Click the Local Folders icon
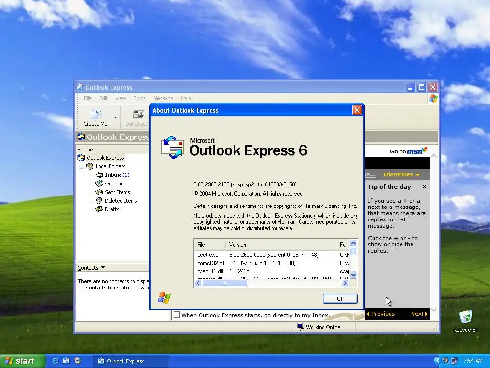The width and height of the screenshot is (490, 368). pyautogui.click(x=90, y=166)
